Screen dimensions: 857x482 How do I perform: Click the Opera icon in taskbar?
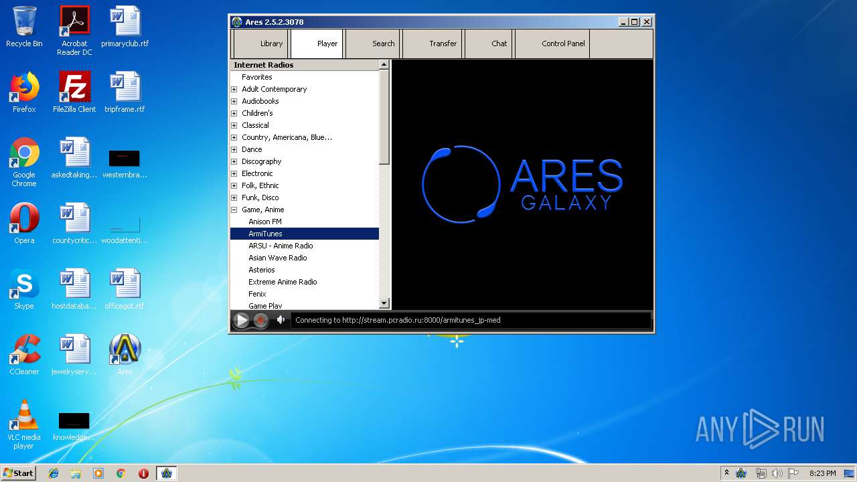pyautogui.click(x=143, y=473)
